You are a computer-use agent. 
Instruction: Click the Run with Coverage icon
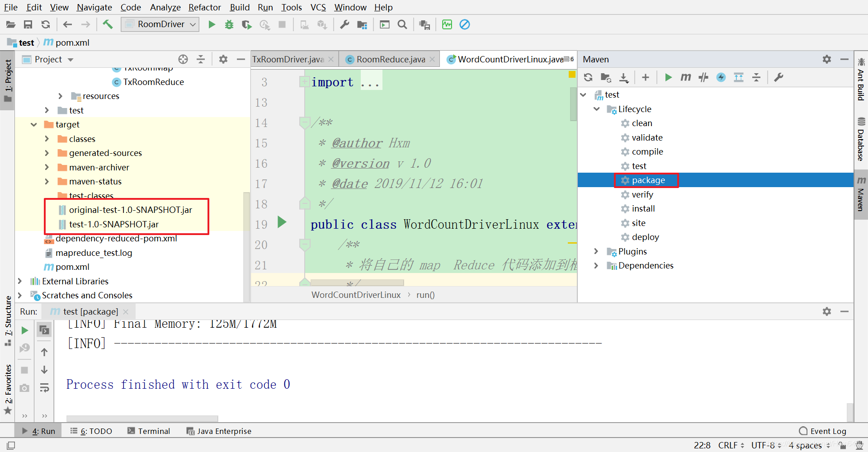click(246, 24)
